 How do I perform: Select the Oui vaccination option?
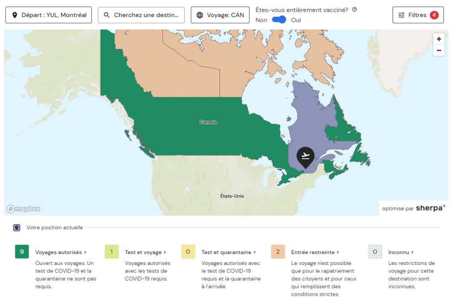click(x=296, y=20)
